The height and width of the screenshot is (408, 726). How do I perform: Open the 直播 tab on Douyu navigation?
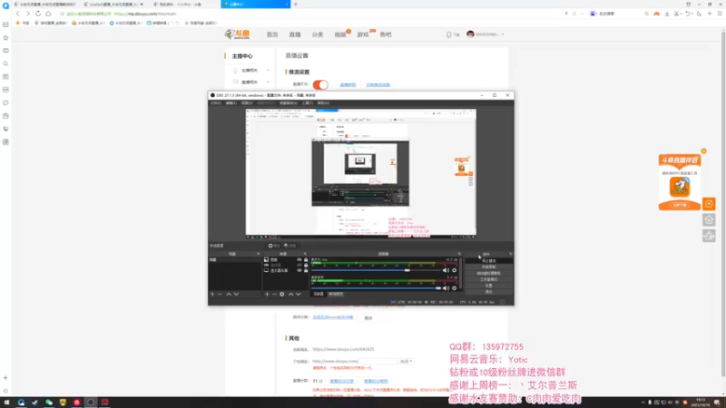(x=295, y=34)
